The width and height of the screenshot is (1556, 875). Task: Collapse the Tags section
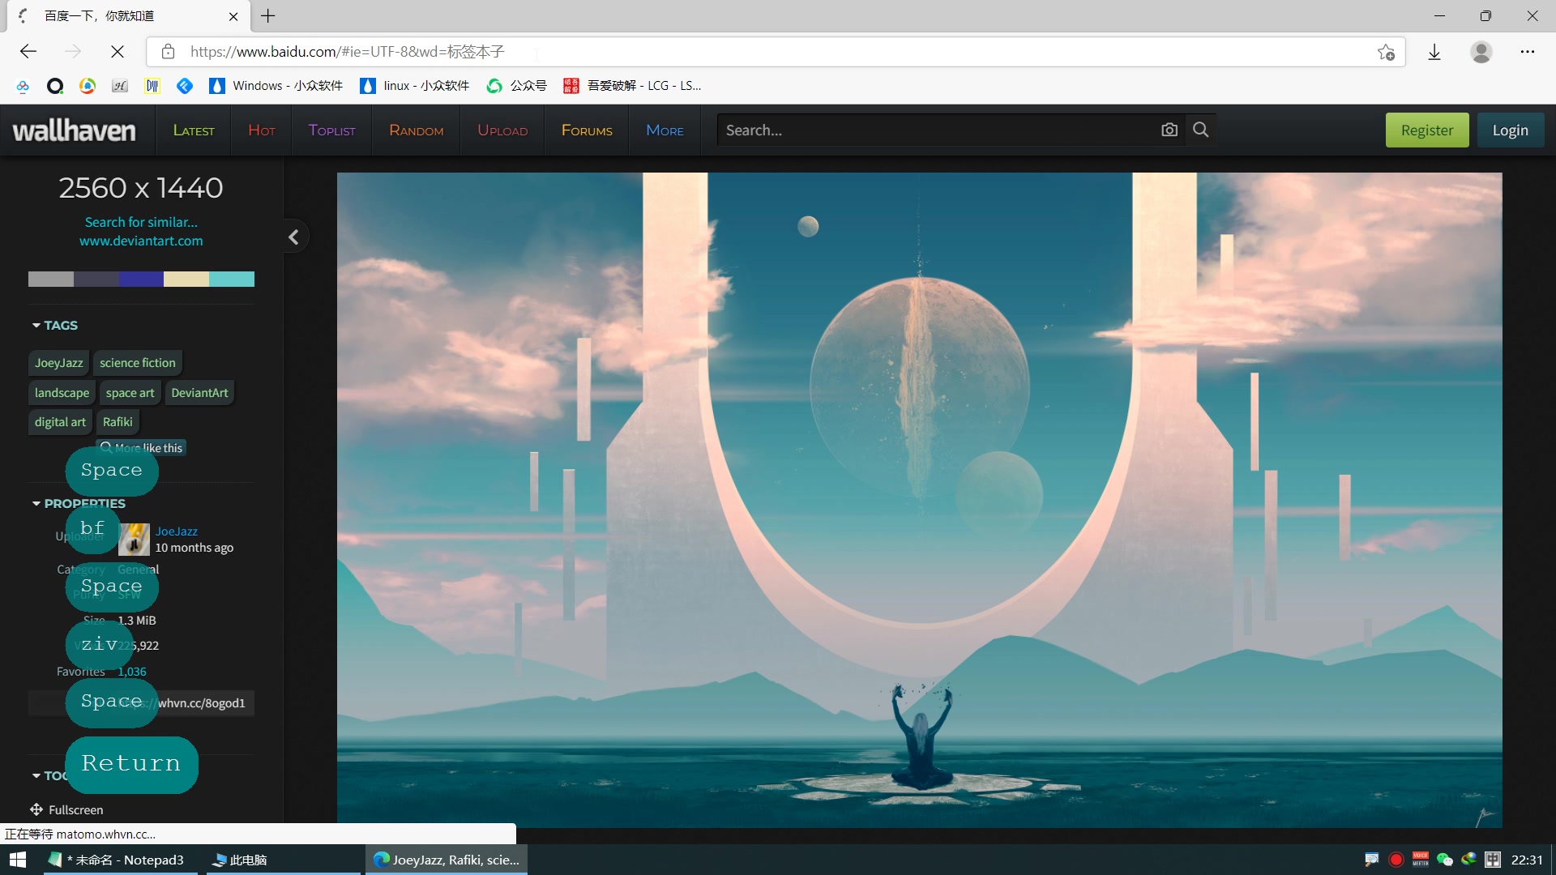55,325
